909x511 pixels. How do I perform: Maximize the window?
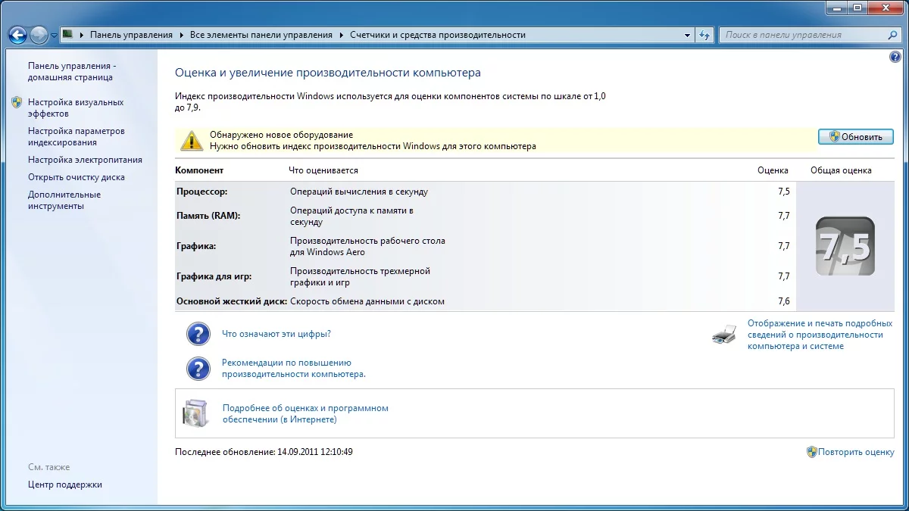tap(857, 8)
